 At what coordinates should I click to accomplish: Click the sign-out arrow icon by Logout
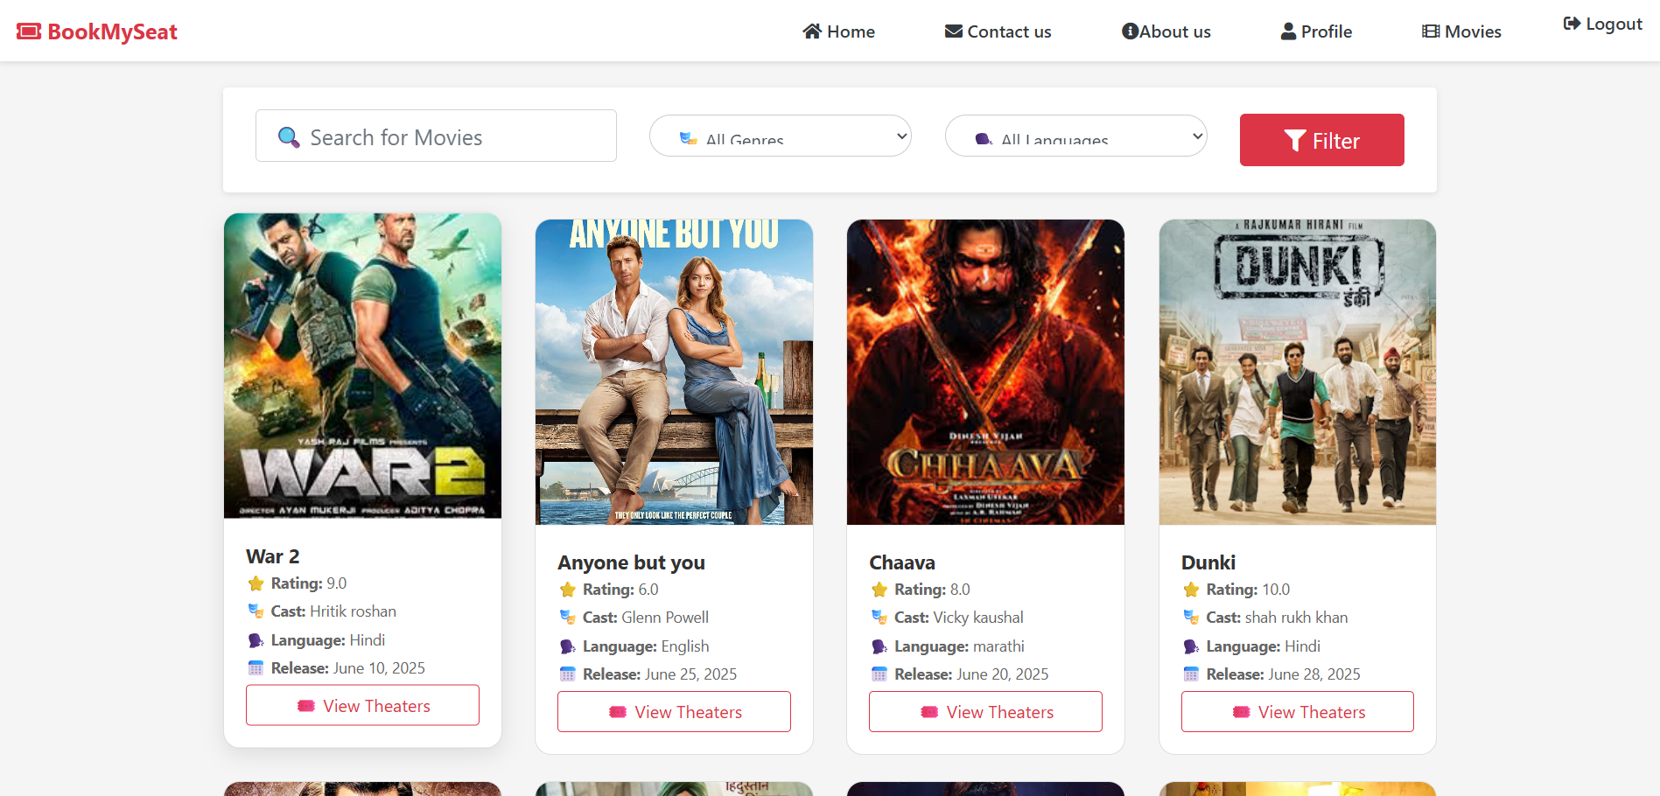coord(1572,24)
